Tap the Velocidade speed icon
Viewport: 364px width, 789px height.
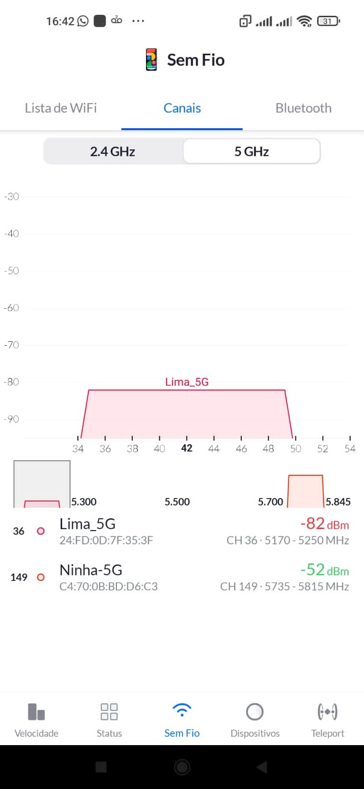[36, 712]
